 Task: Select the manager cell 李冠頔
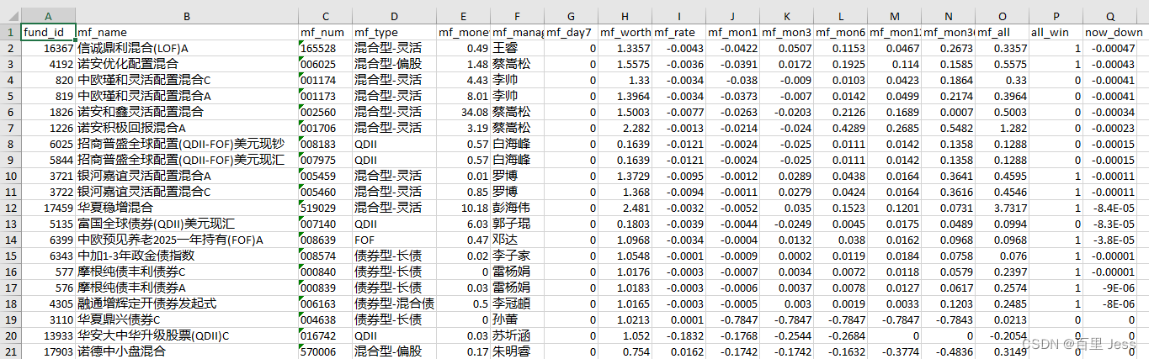pos(517,303)
